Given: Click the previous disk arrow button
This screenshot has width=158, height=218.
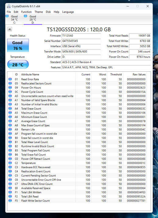Looking at the screenshot, I should [x=10, y=29].
